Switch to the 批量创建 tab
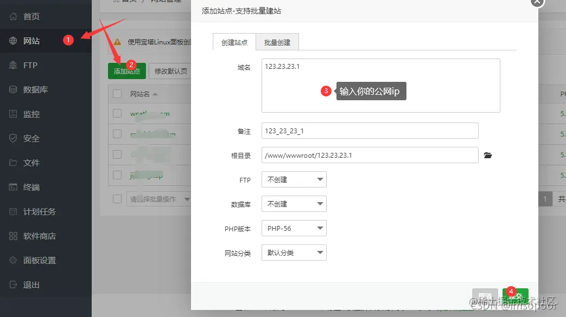The image size is (566, 317). pos(278,41)
